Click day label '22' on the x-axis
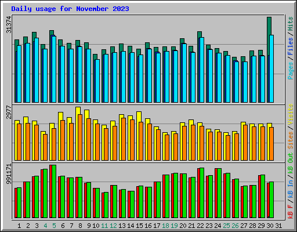 coord(200,226)
